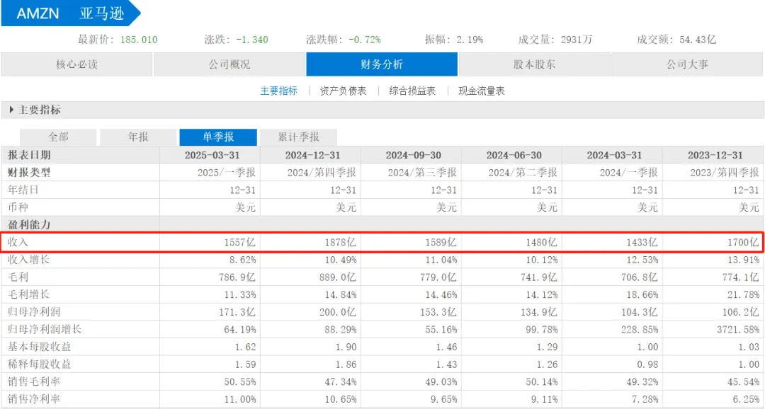Screen dimensions: 765x409
Task: Click the 销售净利率 row label
Action: pos(34,399)
